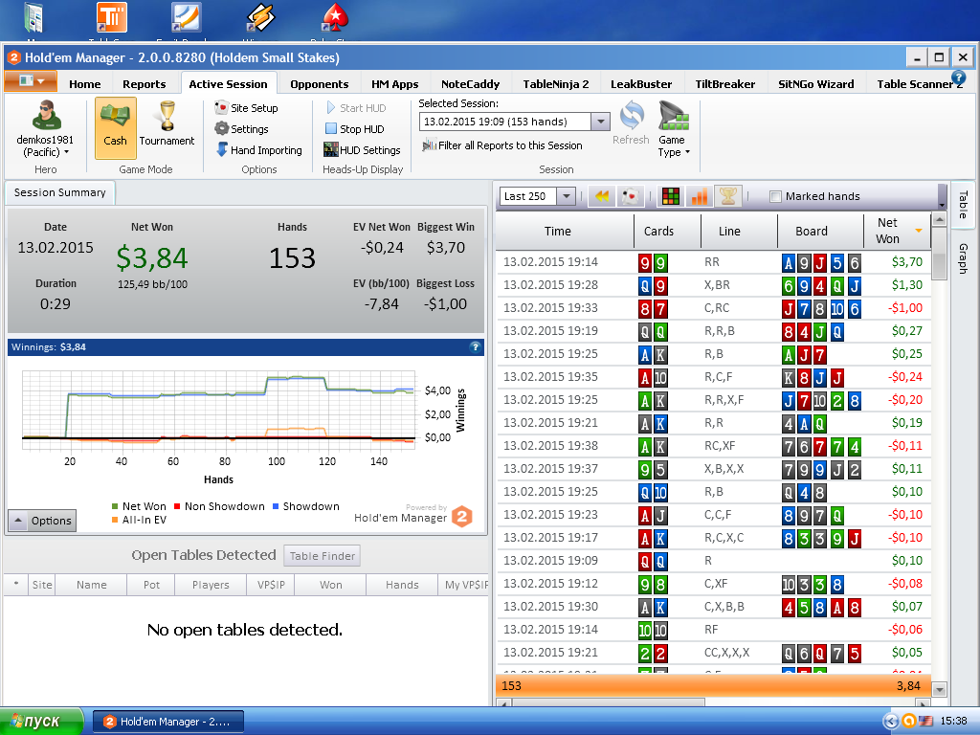
Task: Open the Opponents tab
Action: [319, 84]
